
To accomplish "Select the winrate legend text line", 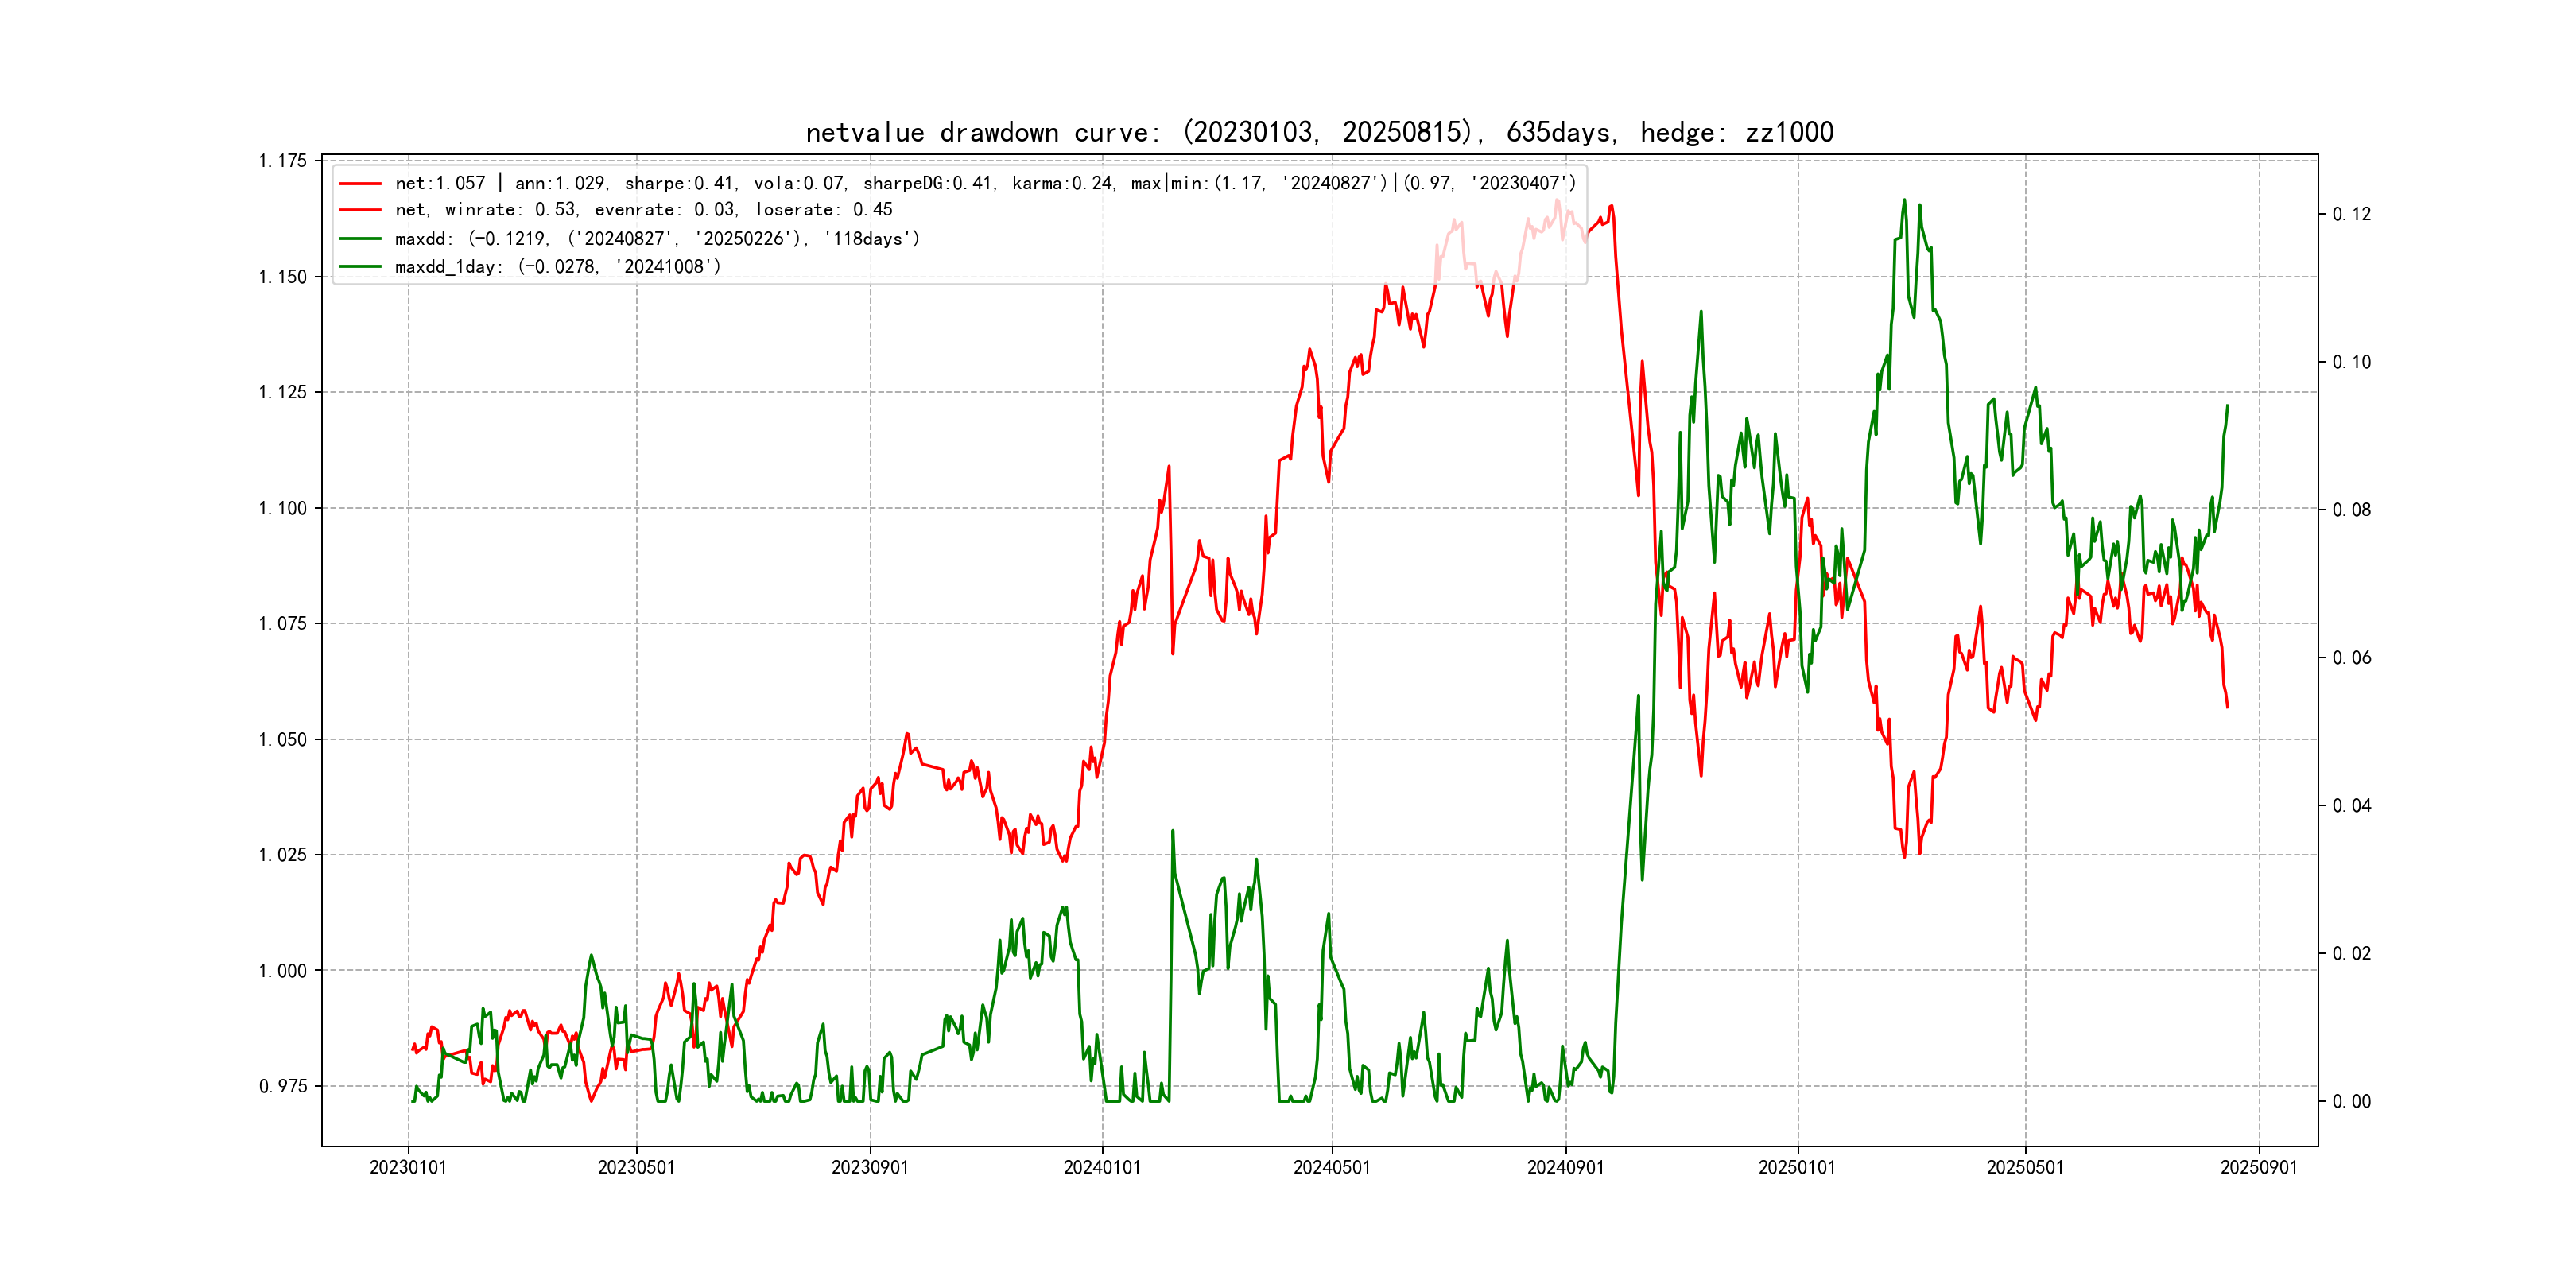I will [643, 210].
